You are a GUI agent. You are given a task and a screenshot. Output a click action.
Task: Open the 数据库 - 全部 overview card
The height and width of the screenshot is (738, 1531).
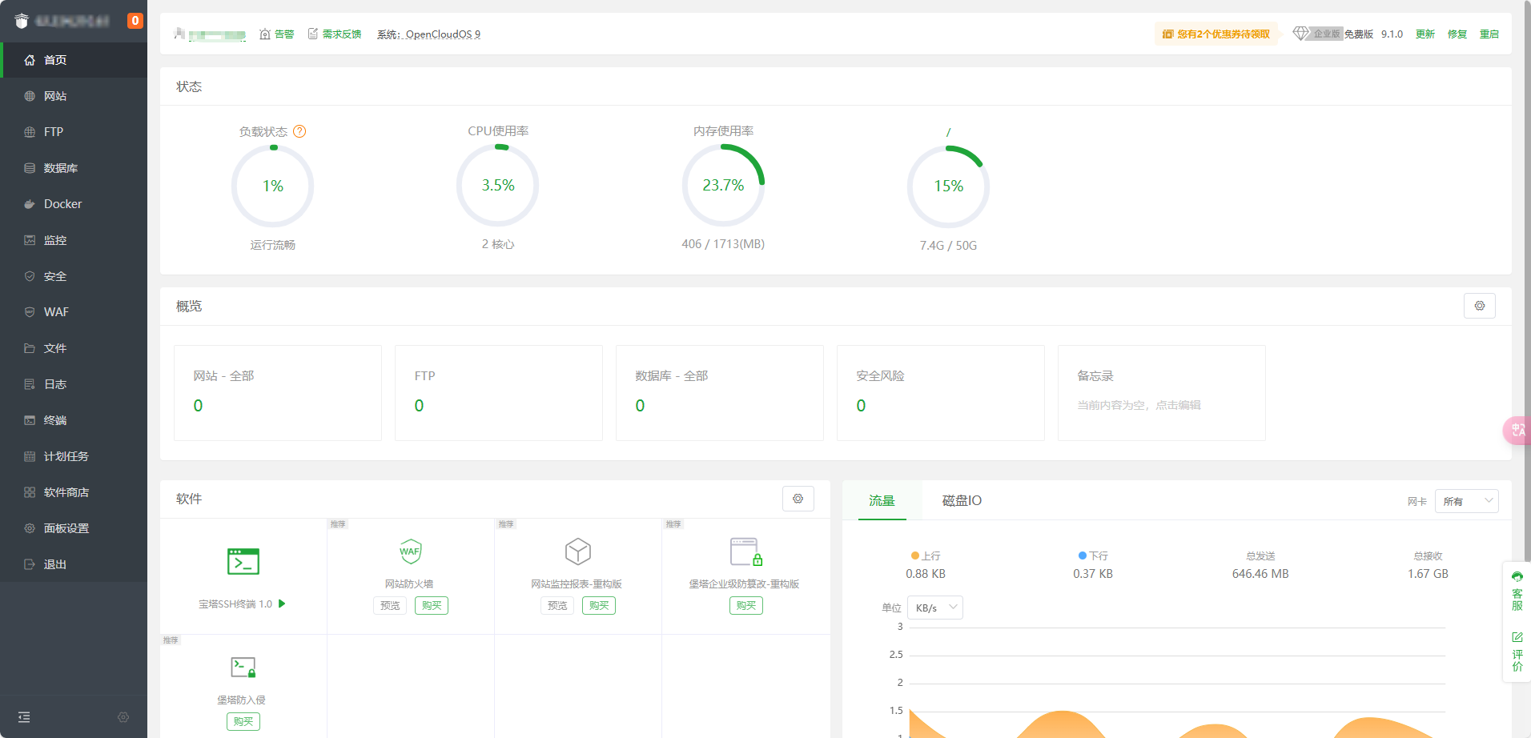pyautogui.click(x=720, y=393)
